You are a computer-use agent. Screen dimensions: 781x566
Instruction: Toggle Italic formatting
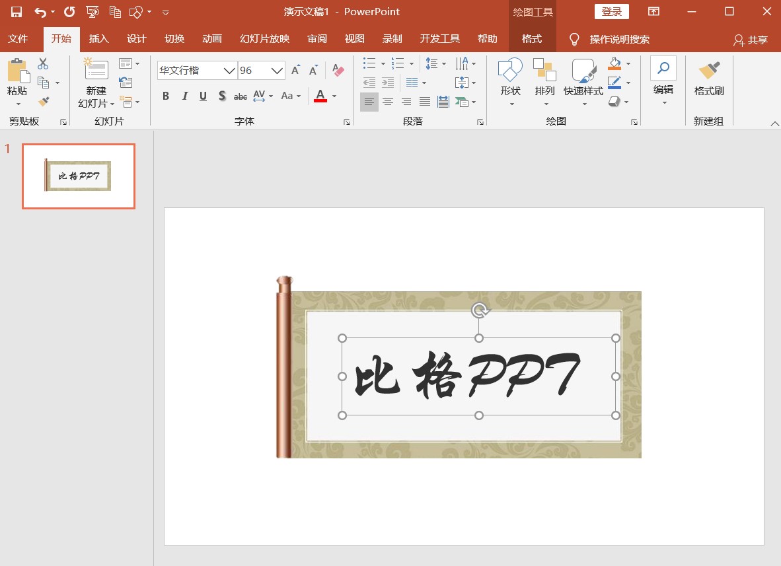pos(185,96)
